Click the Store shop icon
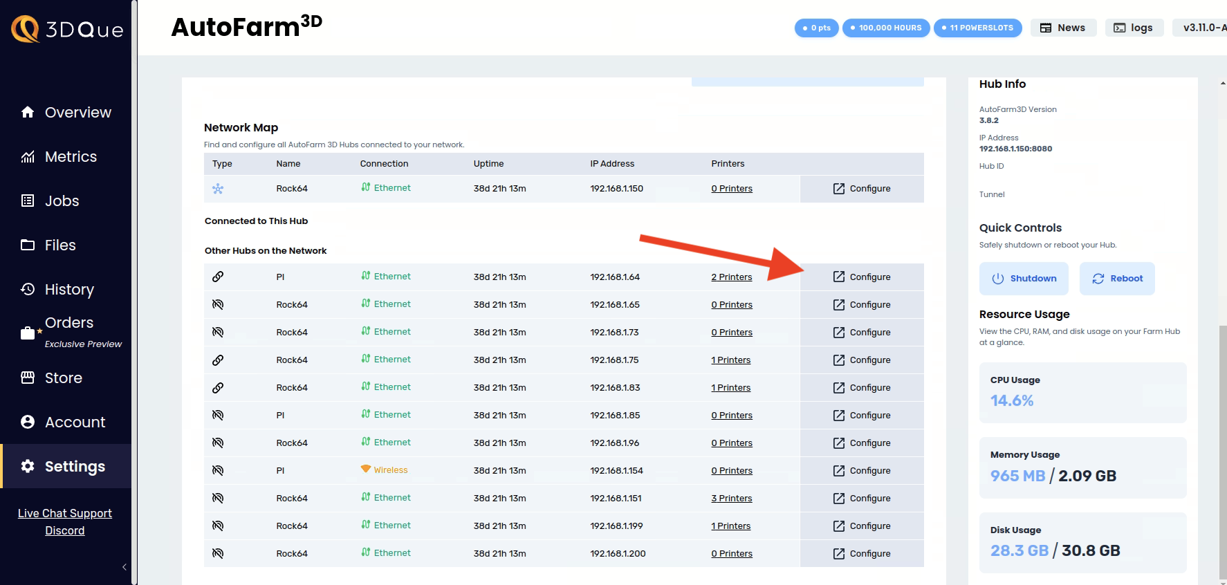This screenshot has width=1227, height=585. click(28, 378)
